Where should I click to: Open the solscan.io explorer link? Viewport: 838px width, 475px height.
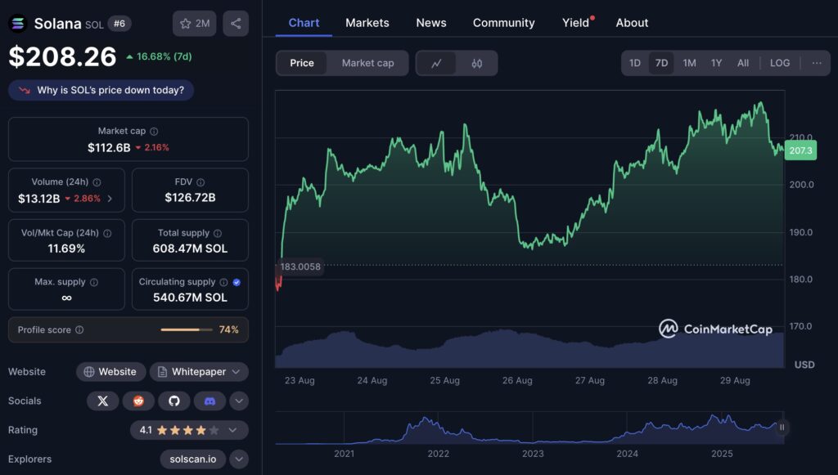click(x=193, y=459)
